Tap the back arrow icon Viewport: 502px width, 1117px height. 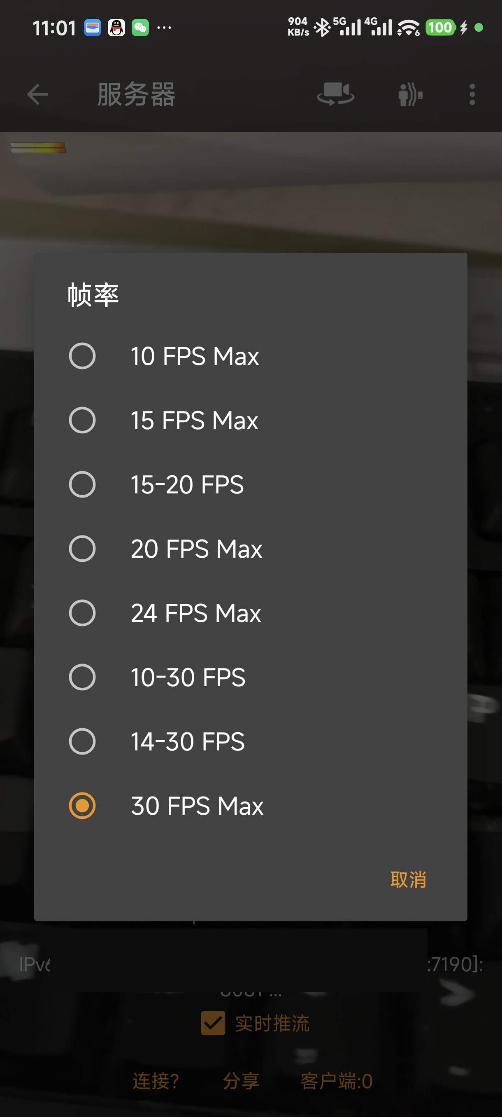(x=37, y=95)
